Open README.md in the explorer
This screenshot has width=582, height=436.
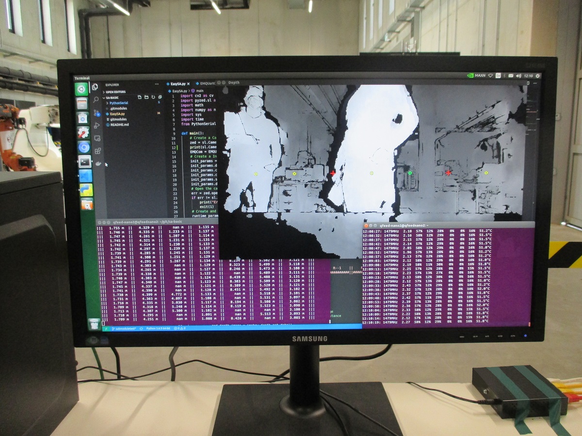coord(118,125)
